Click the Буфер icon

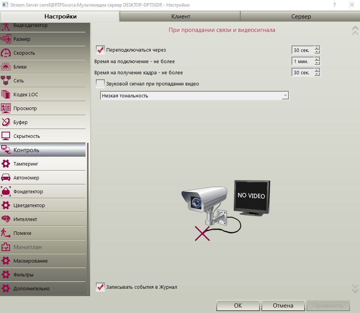6,122
